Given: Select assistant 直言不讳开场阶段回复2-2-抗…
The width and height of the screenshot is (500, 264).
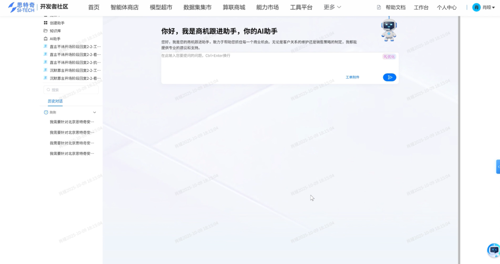Looking at the screenshot, I should coord(72,63).
